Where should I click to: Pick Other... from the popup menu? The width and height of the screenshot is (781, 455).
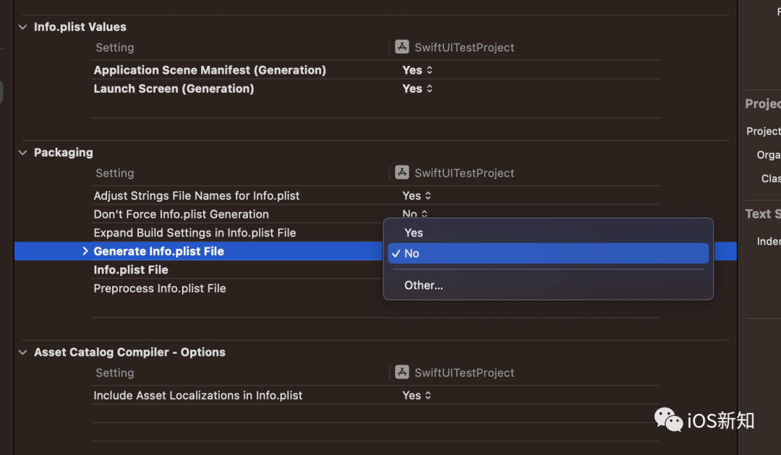pos(424,285)
